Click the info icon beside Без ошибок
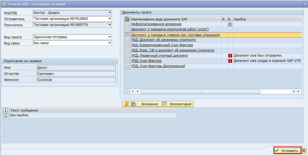The height and width of the screenshot is (155, 308). click(x=6, y=115)
